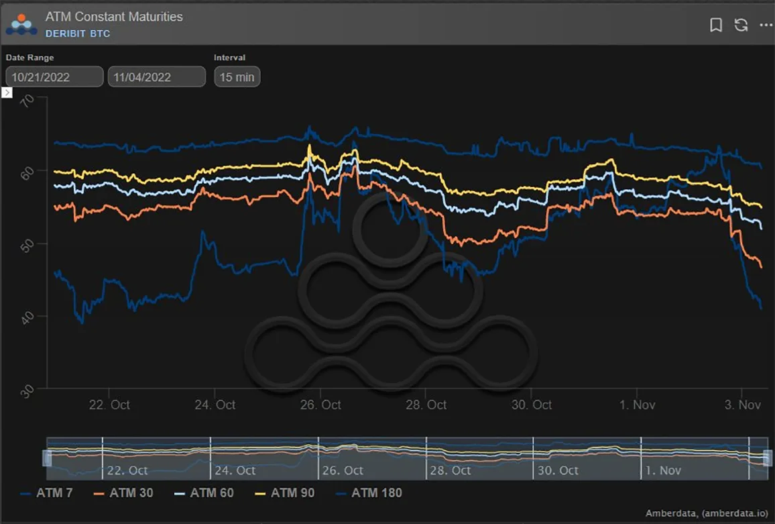775x524 pixels.
Task: Click the left navigator range handle
Action: pos(47,458)
